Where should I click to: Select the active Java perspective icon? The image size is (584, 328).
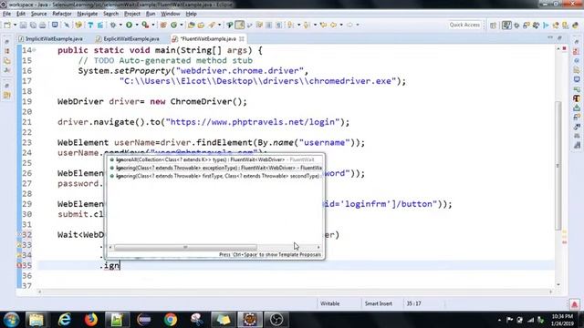coord(506,26)
